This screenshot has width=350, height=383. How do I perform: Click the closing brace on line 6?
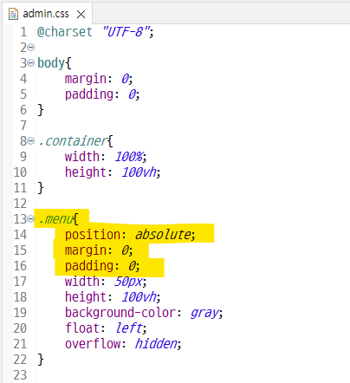click(41, 110)
